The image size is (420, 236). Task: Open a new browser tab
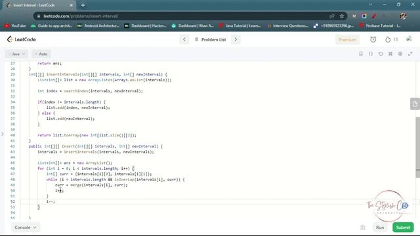click(x=83, y=5)
